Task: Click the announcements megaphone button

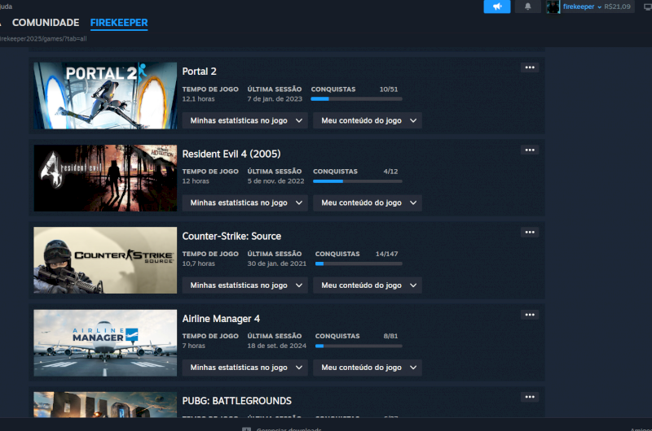Action: (x=496, y=7)
